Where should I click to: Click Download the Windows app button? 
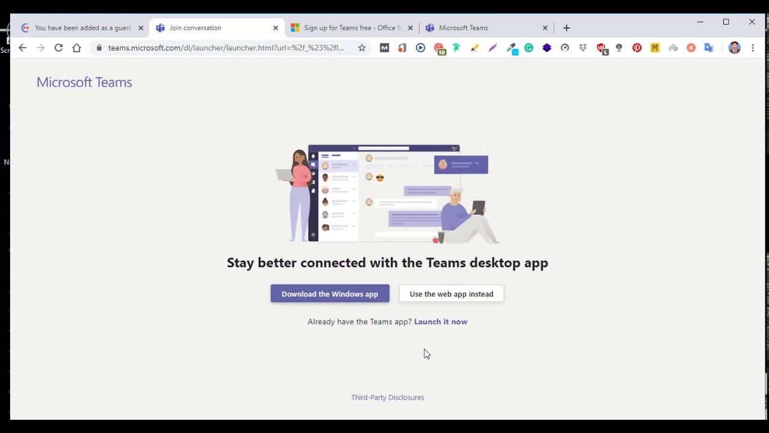tap(330, 293)
